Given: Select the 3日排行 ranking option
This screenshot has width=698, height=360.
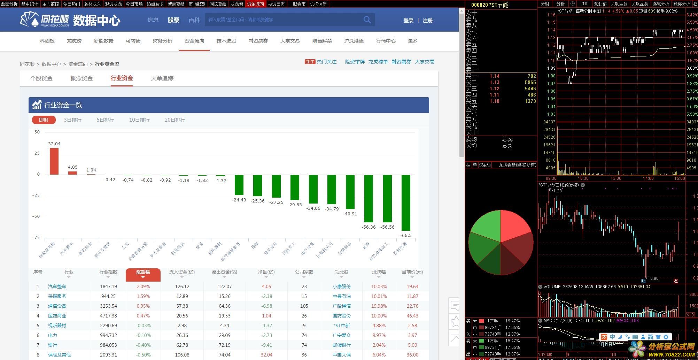Looking at the screenshot, I should click(72, 120).
